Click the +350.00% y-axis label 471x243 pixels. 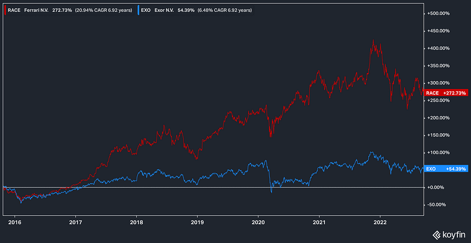click(438, 66)
